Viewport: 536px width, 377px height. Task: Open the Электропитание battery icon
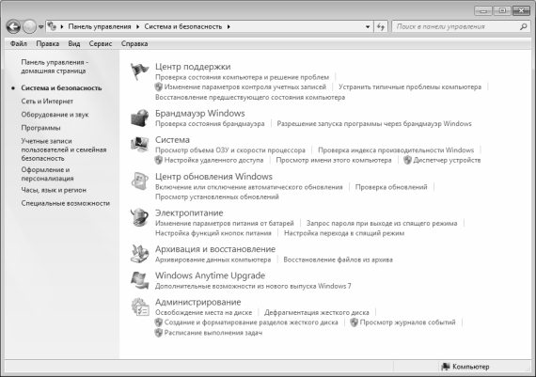tap(139, 217)
